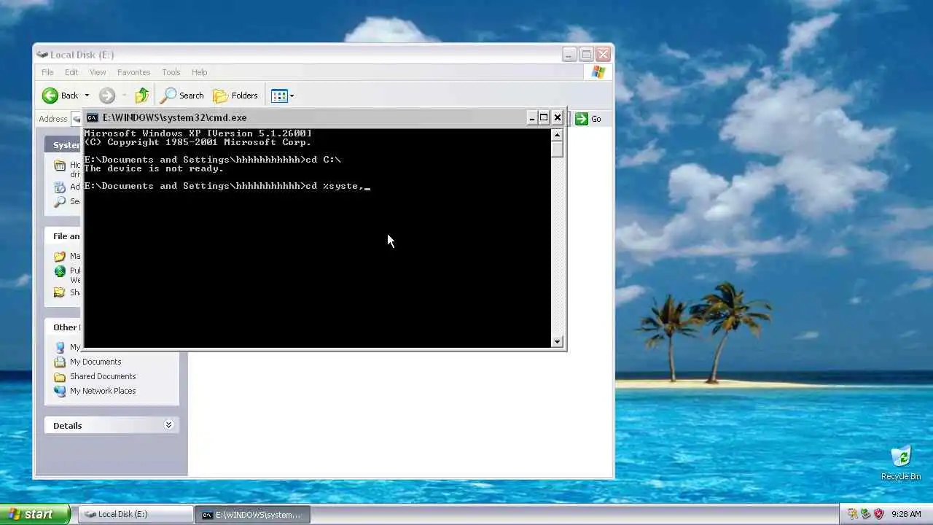Click the Make a new folder icon

[60, 257]
